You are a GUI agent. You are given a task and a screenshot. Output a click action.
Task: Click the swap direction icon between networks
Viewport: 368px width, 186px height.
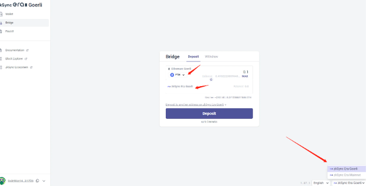(x=211, y=80)
